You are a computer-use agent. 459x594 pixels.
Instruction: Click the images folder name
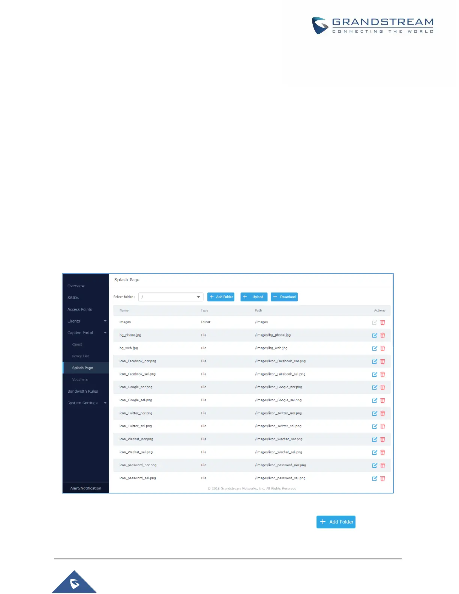point(125,322)
